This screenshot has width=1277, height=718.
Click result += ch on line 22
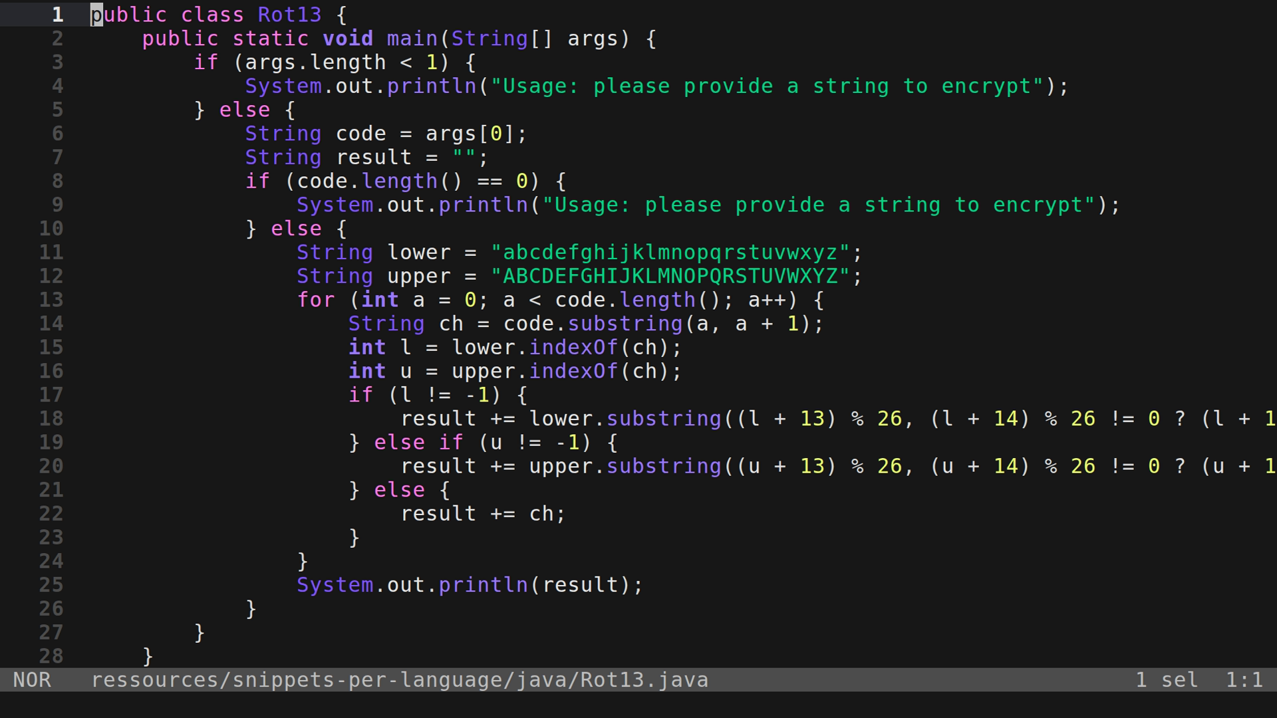click(482, 513)
